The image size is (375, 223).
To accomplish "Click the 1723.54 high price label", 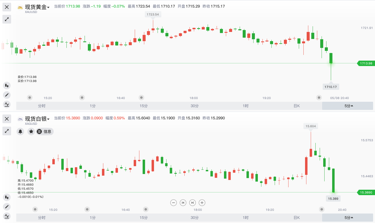I will [153, 14].
